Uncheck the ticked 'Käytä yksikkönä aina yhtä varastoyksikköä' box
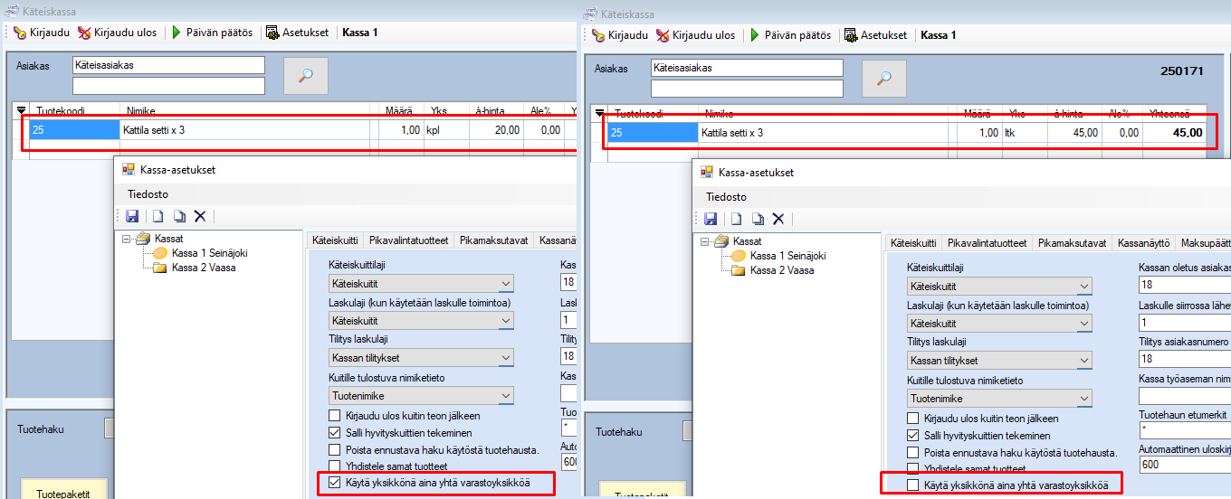Viewport: 1231px width, 499px height. click(335, 484)
